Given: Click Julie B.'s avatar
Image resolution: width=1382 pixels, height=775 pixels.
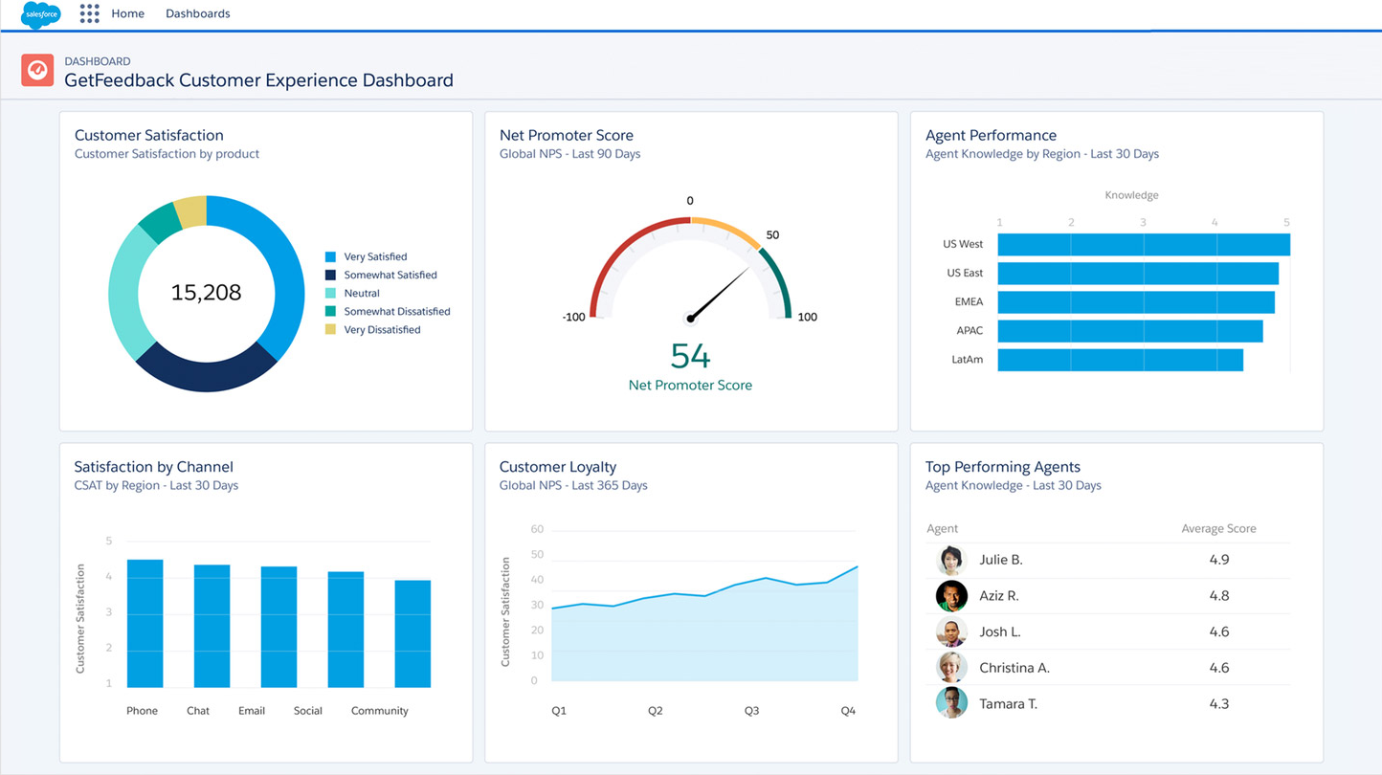Looking at the screenshot, I should (x=951, y=560).
